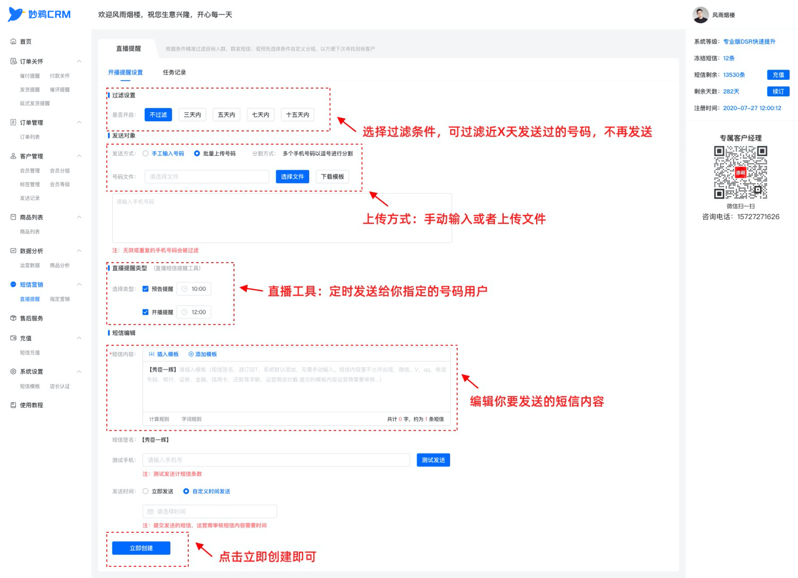798x578 pixels.
Task: Select the 立即发送 radio option
Action: [x=145, y=491]
